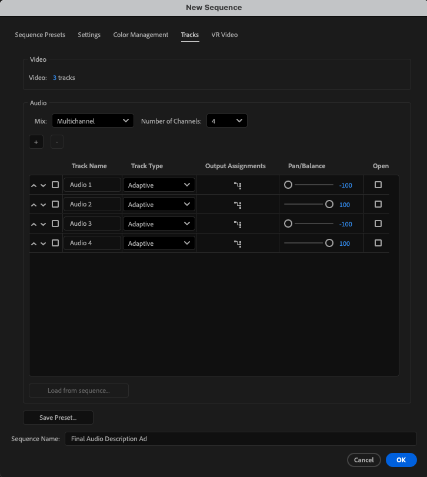The width and height of the screenshot is (427, 477).
Task: Expand the Number of Channels dropdown
Action: pyautogui.click(x=226, y=121)
